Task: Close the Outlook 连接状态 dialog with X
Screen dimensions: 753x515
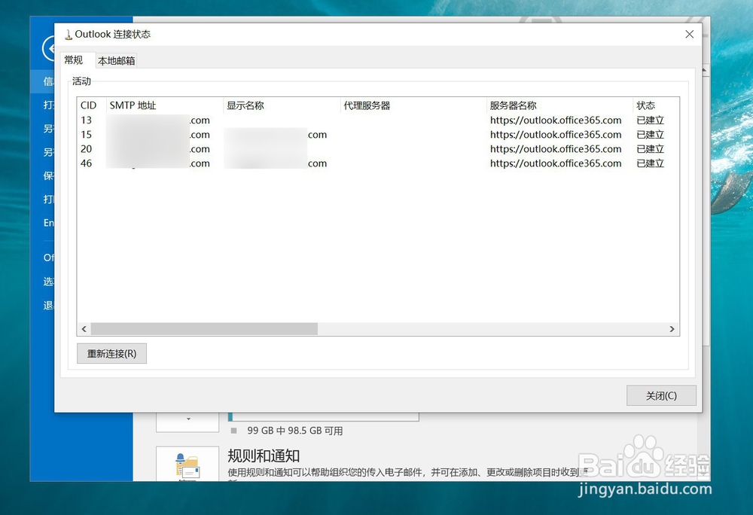Action: [690, 34]
